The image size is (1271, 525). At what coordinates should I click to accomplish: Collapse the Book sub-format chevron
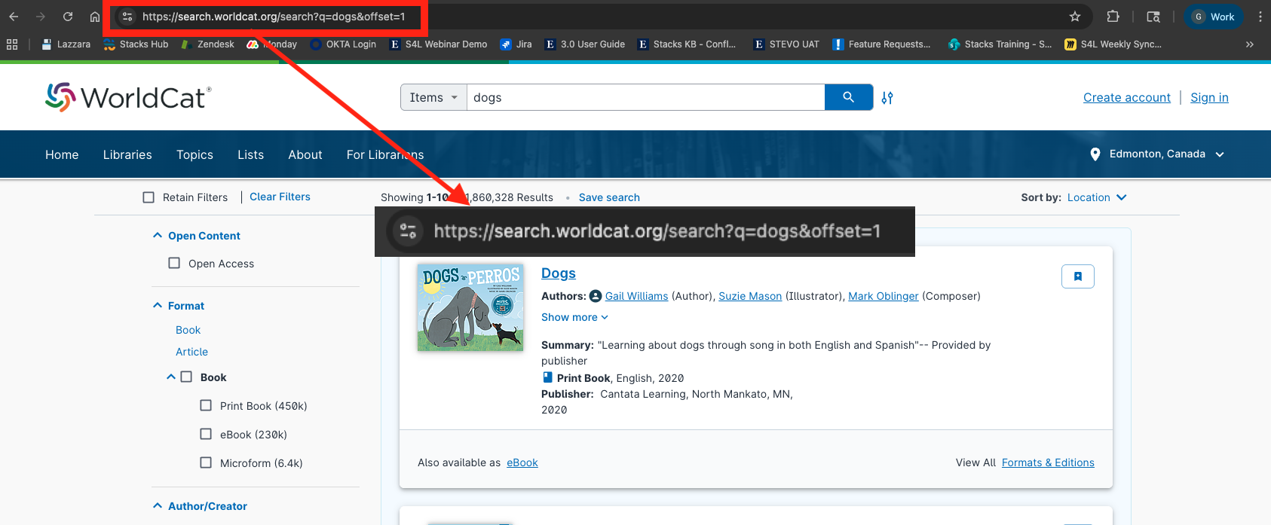coord(171,377)
